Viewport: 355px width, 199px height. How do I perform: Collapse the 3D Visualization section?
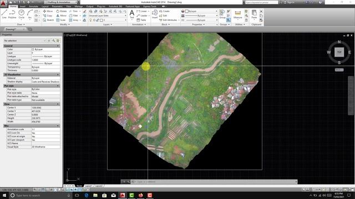[58, 75]
